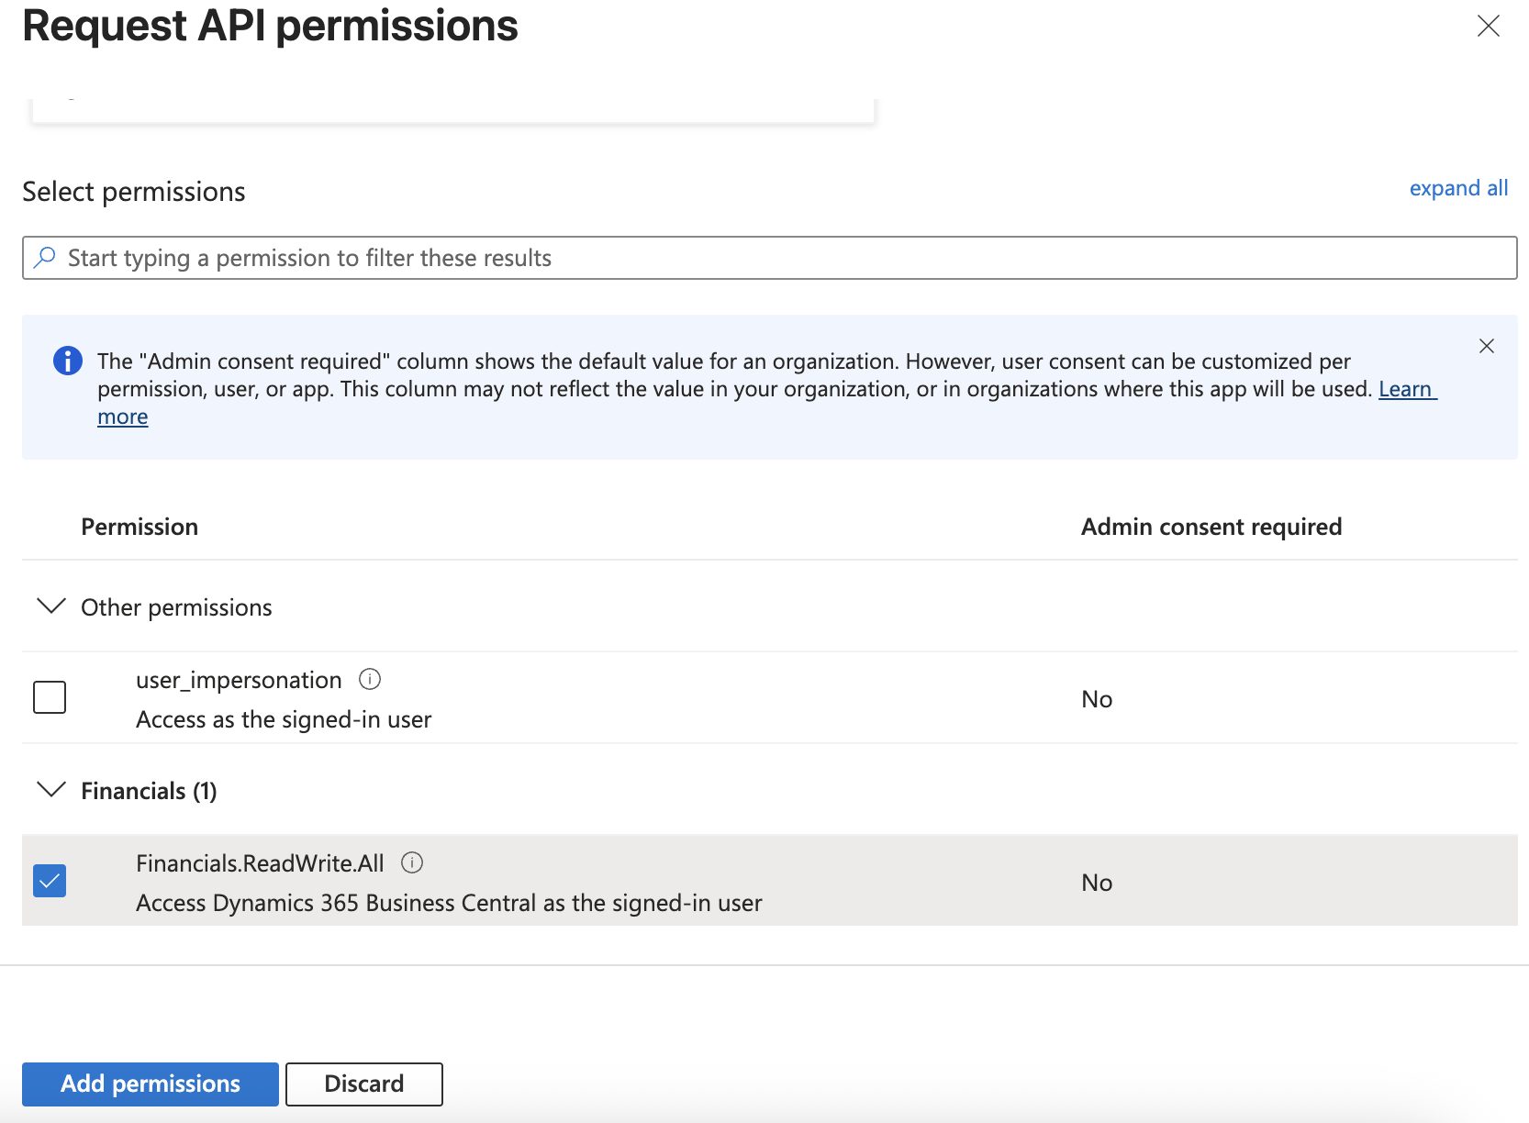1529x1123 pixels.
Task: Open the Learn more link
Action: (1407, 389)
